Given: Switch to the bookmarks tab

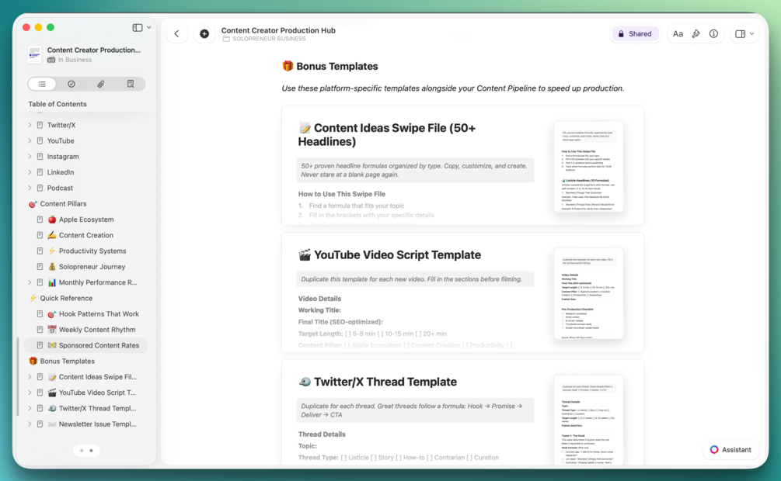Looking at the screenshot, I should tap(131, 84).
